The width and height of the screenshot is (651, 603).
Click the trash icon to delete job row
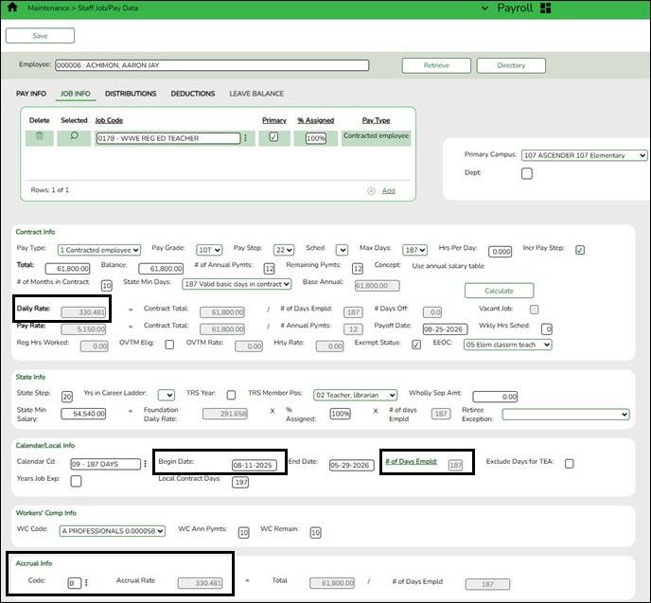click(39, 137)
